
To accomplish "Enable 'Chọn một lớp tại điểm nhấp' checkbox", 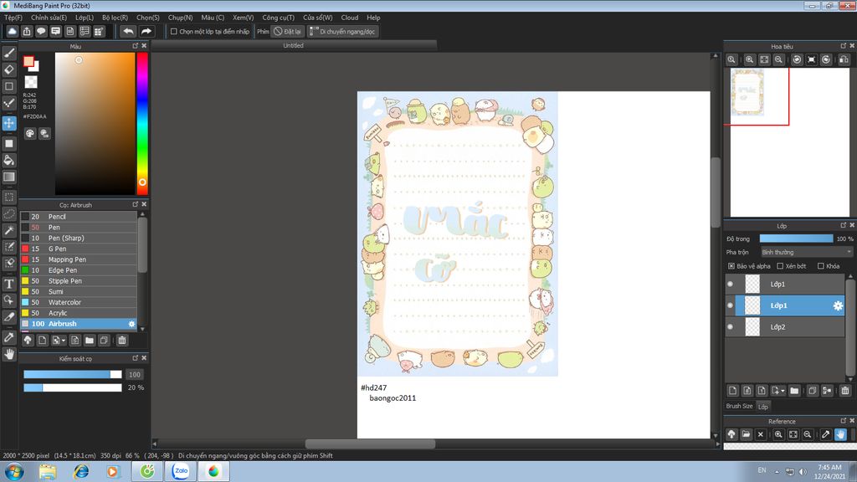I will (x=174, y=32).
